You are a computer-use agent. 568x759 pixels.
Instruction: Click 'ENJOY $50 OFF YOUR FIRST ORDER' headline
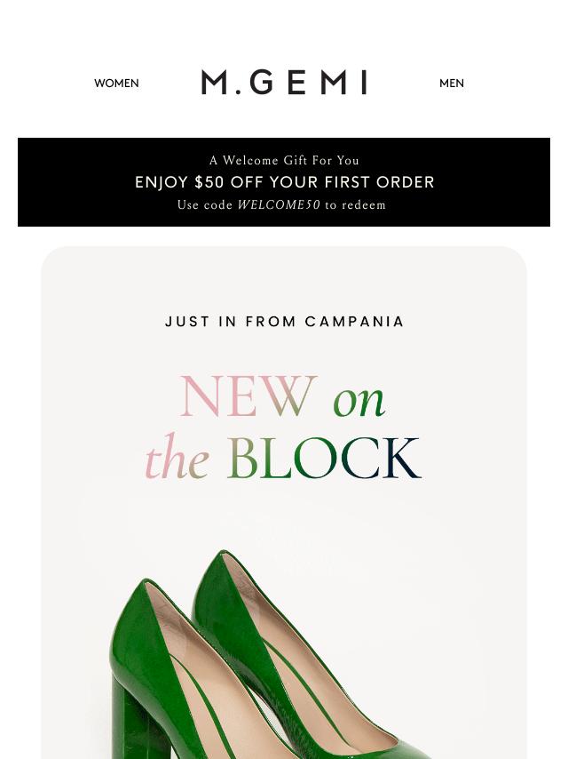284,182
